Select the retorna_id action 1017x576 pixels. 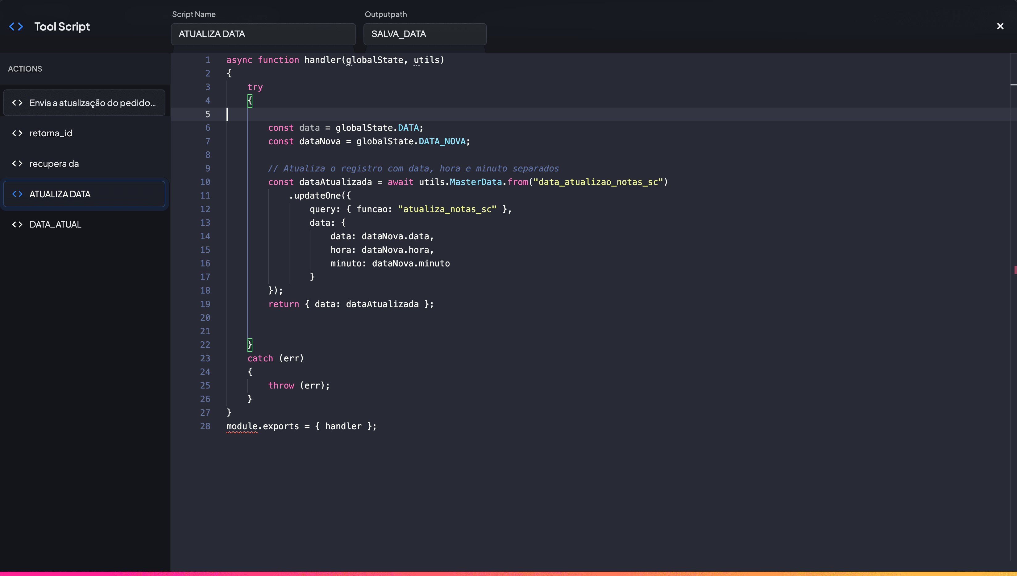pos(51,133)
